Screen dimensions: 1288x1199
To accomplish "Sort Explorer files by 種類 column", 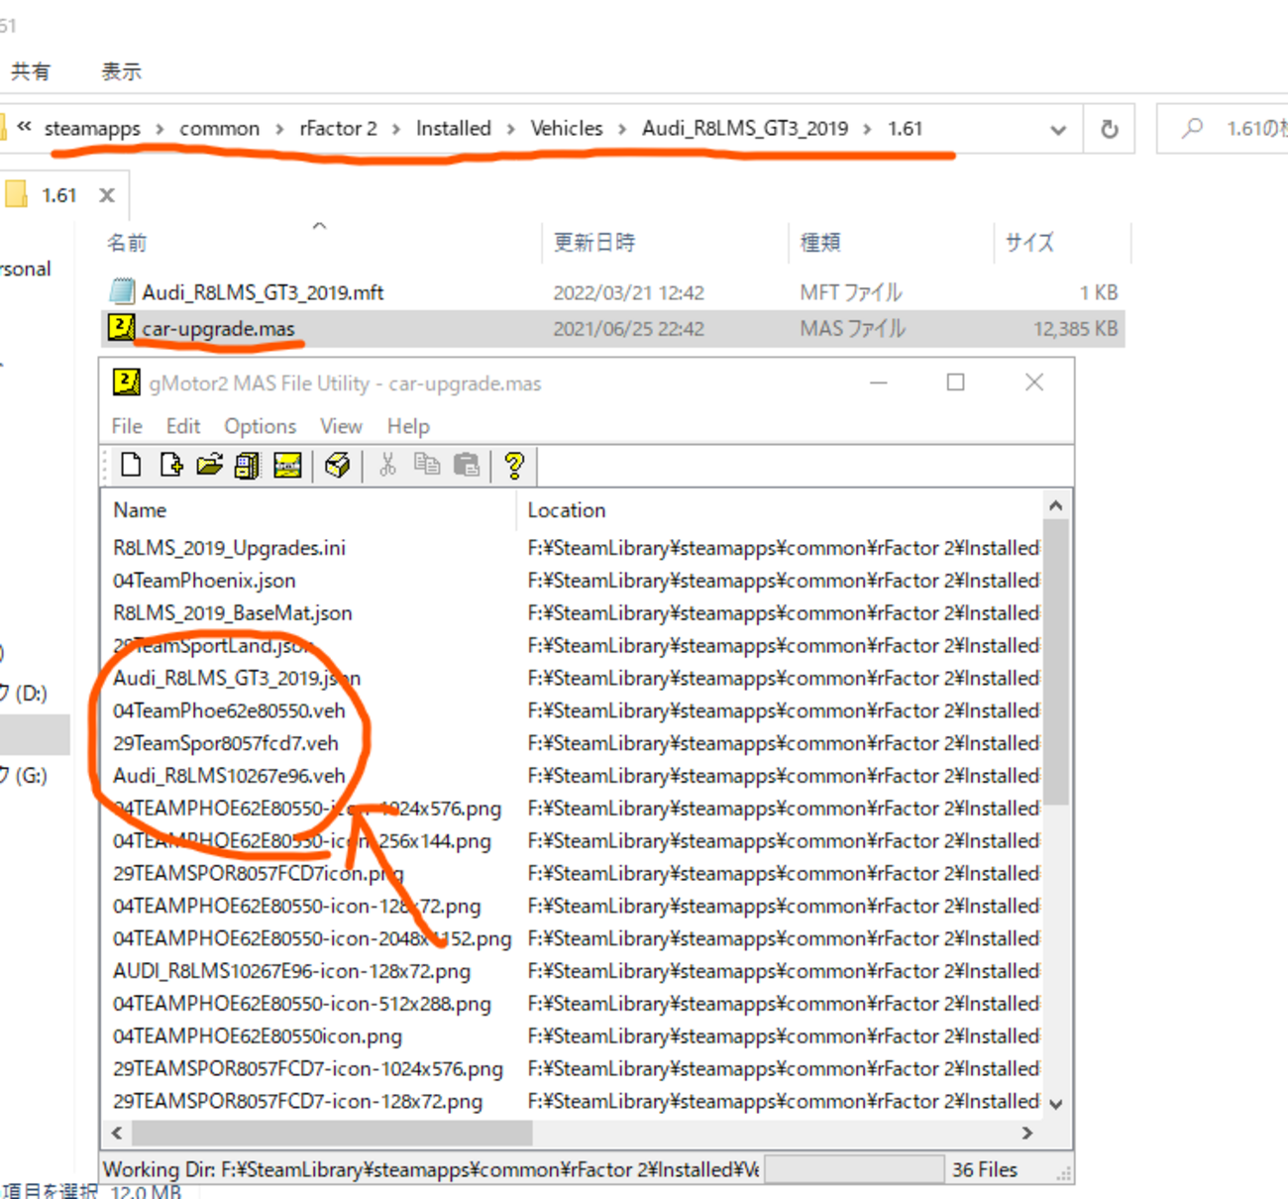I will (820, 243).
